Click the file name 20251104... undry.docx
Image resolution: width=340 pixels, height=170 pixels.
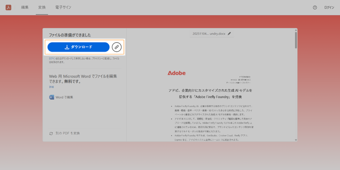point(209,34)
